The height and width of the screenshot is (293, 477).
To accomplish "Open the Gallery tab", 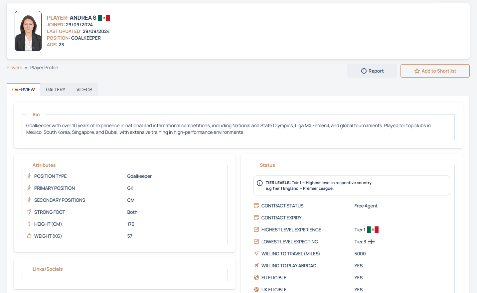I will (x=56, y=90).
